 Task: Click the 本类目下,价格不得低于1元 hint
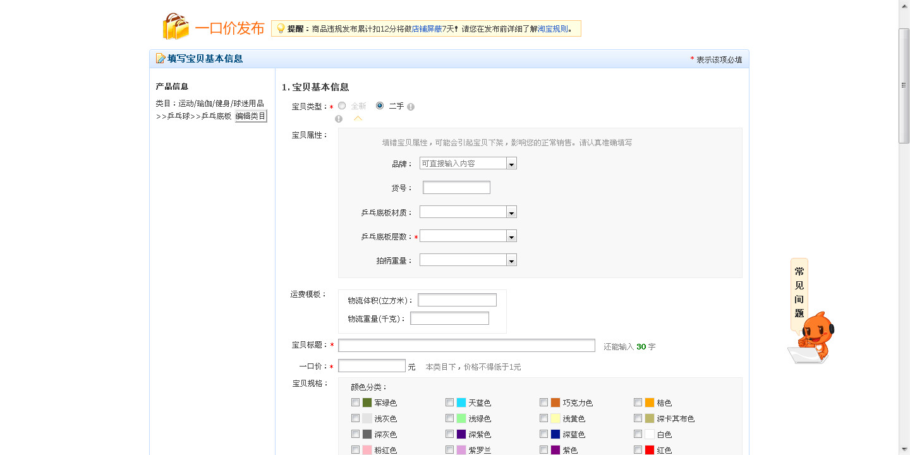473,367
